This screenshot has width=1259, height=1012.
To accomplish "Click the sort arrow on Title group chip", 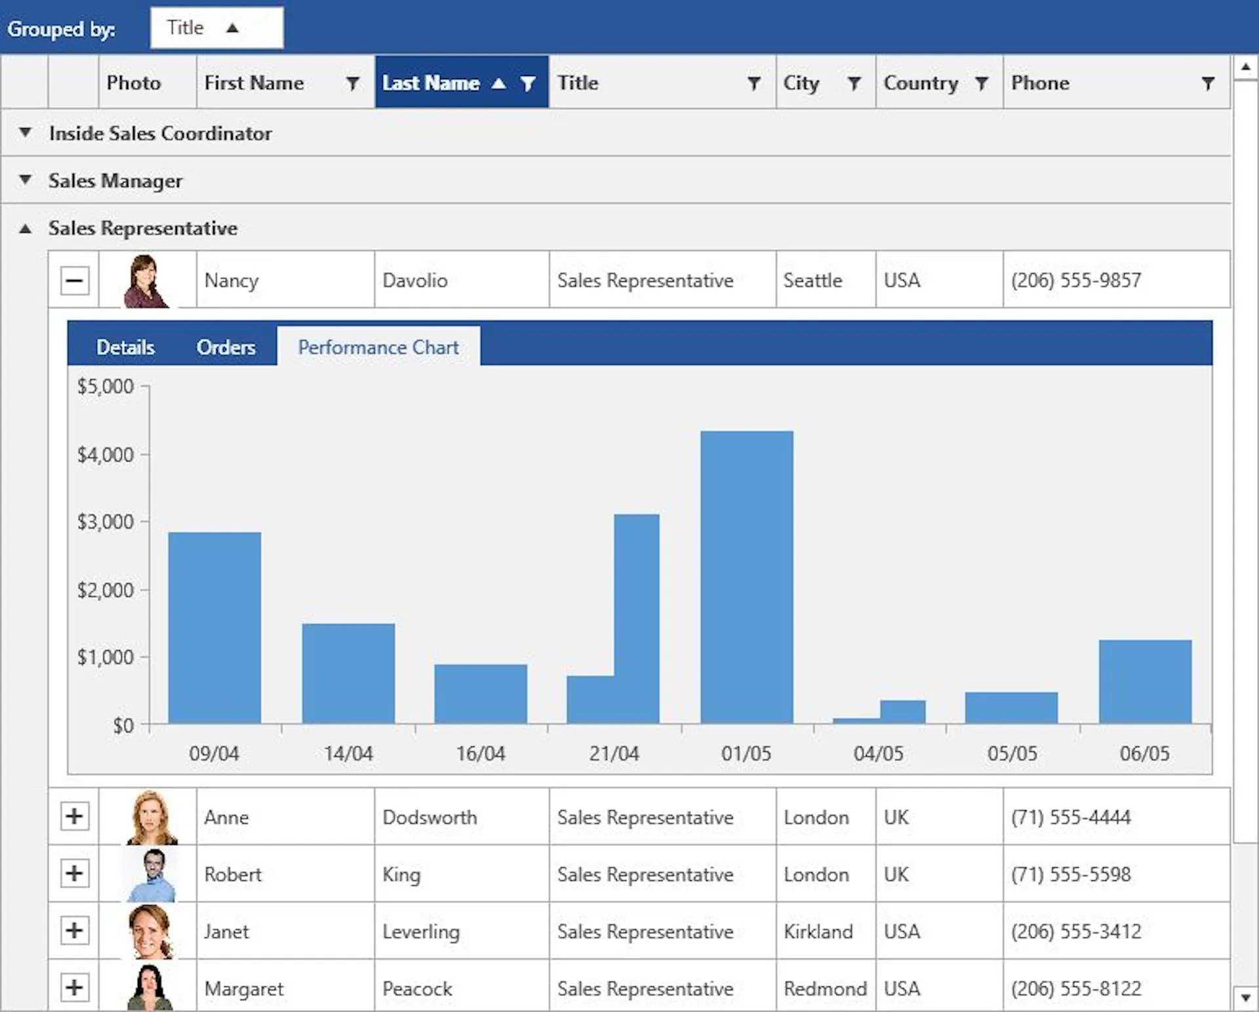I will point(232,28).
